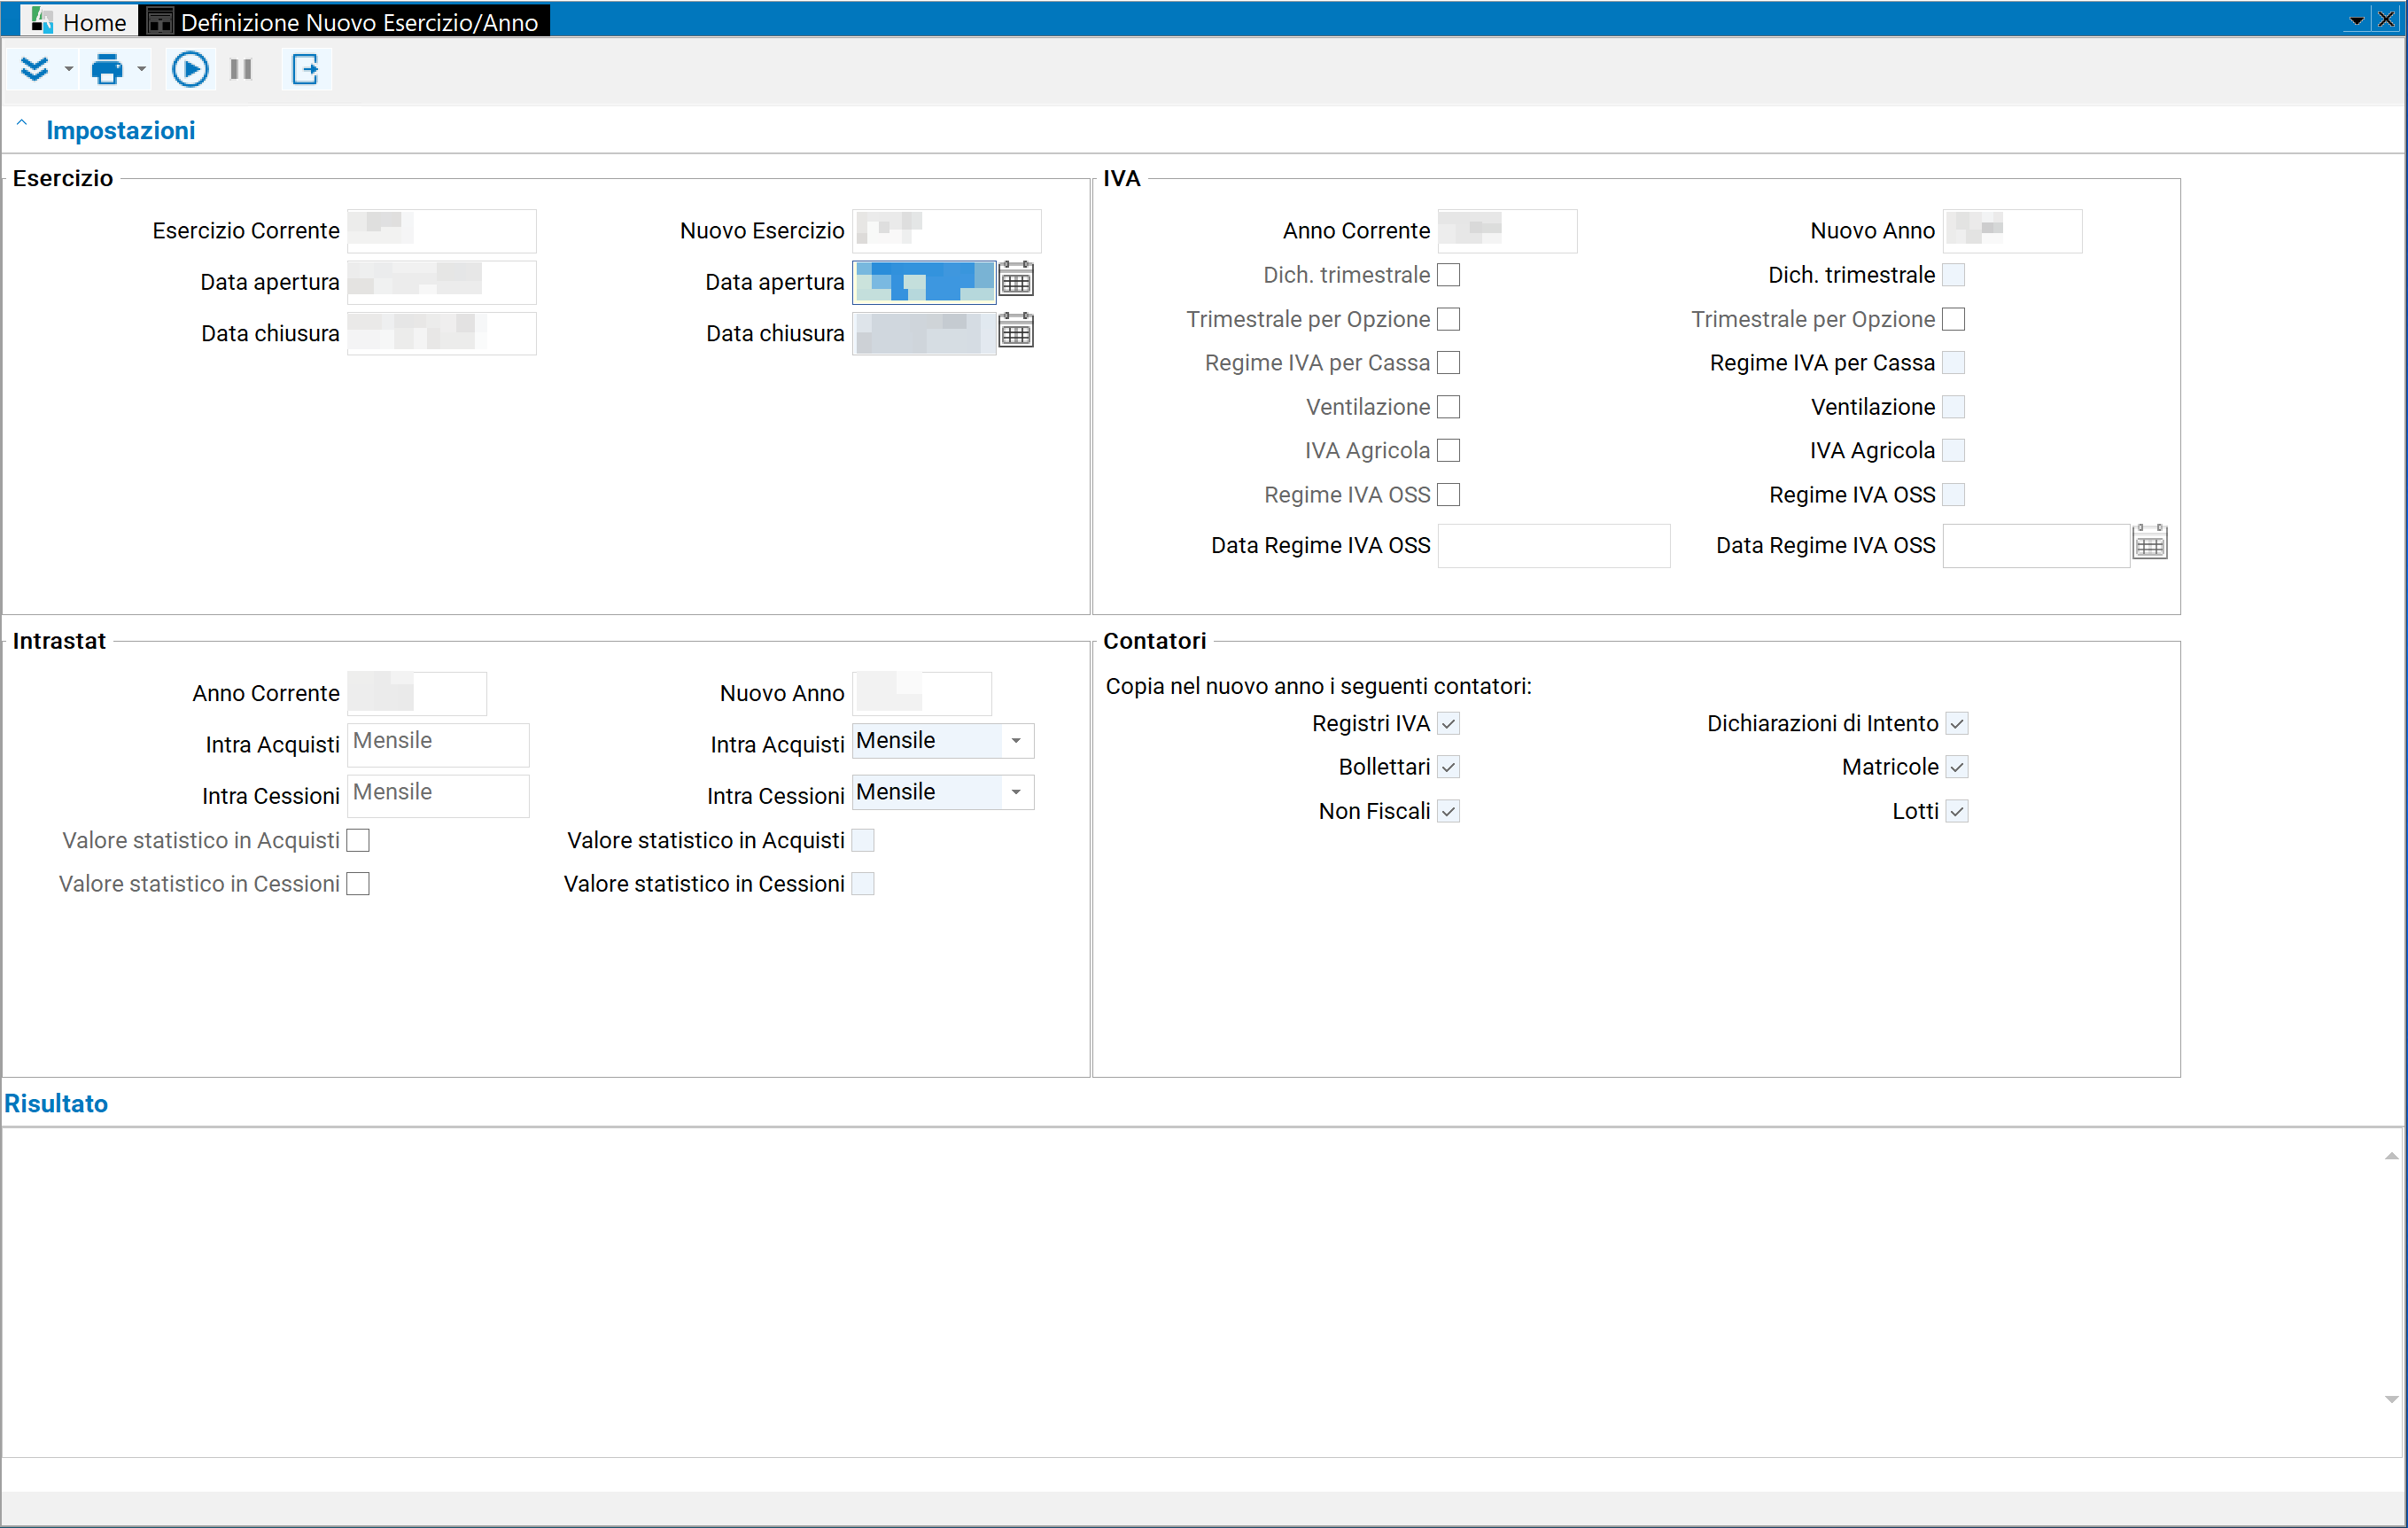Enable Ventilazione for Nuovo Anno

point(1954,406)
